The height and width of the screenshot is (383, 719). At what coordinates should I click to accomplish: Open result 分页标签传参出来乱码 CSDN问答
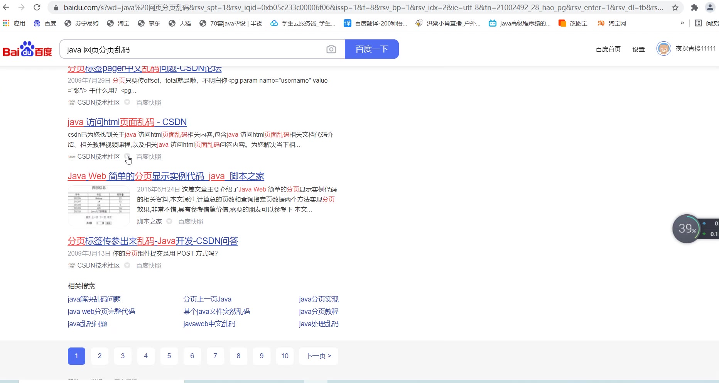click(153, 241)
